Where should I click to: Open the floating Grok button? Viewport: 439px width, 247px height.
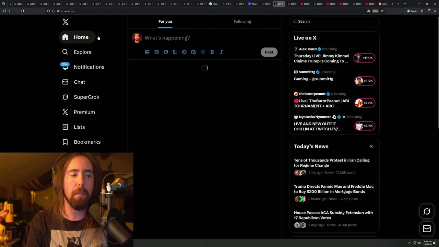tap(427, 212)
